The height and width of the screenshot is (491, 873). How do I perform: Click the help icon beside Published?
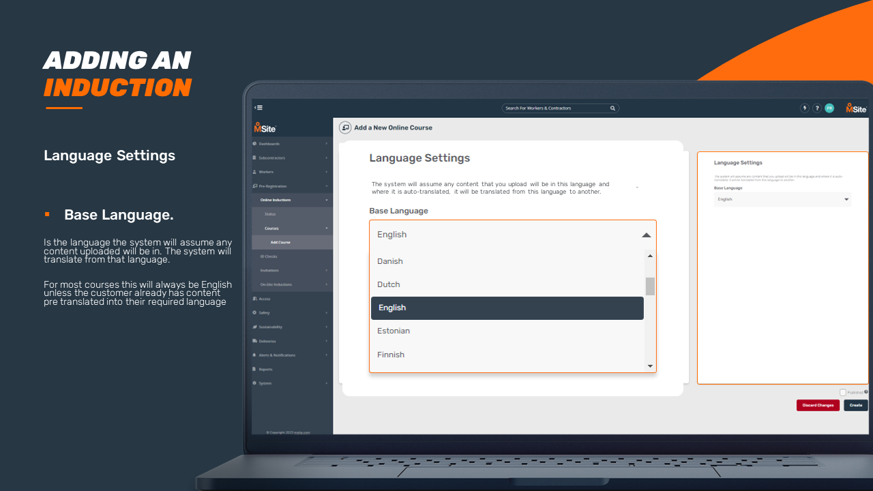coord(866,392)
